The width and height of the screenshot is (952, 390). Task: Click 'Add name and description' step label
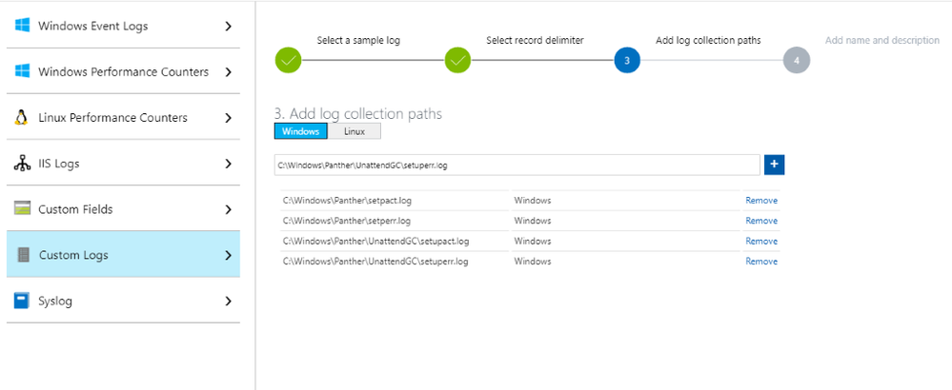click(882, 41)
